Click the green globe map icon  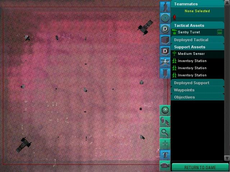coord(165,110)
